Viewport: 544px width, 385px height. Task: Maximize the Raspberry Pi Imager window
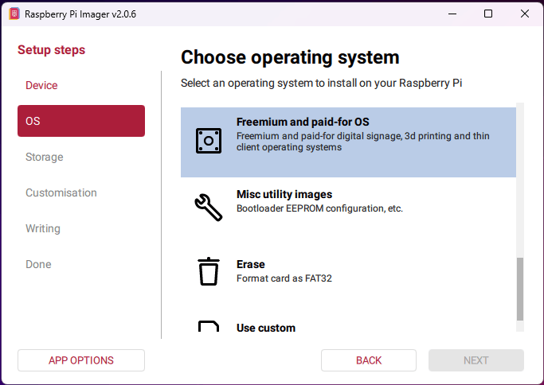pyautogui.click(x=488, y=14)
